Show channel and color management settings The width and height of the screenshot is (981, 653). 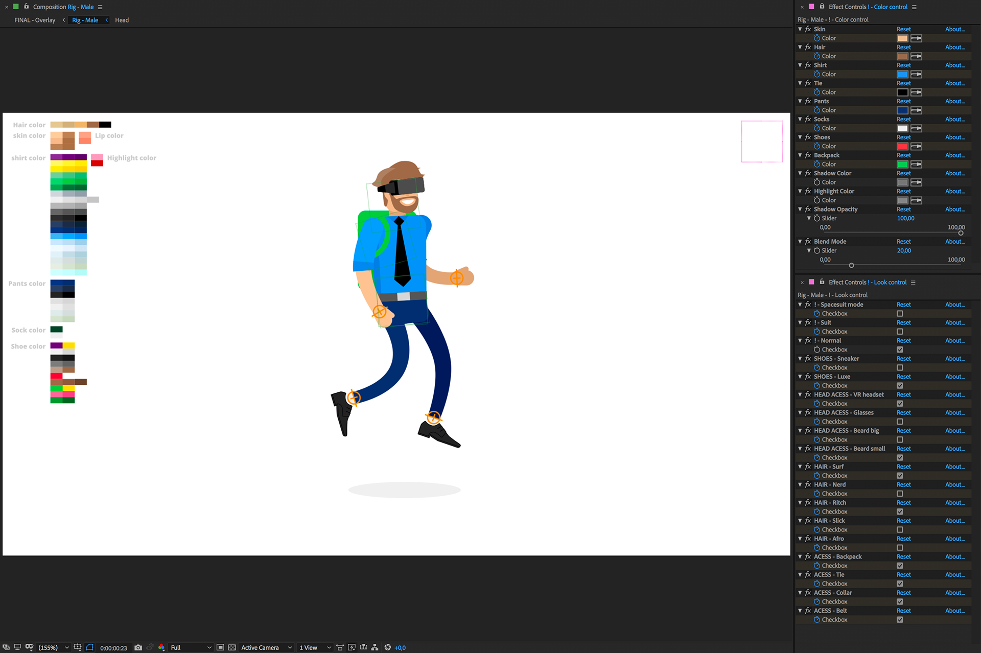click(x=161, y=647)
